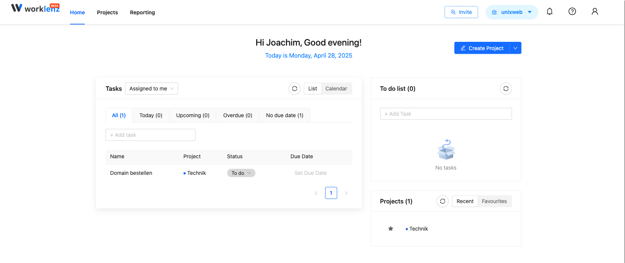Image resolution: width=625 pixels, height=263 pixels.
Task: Expand Create Project dropdown arrow
Action: click(515, 48)
